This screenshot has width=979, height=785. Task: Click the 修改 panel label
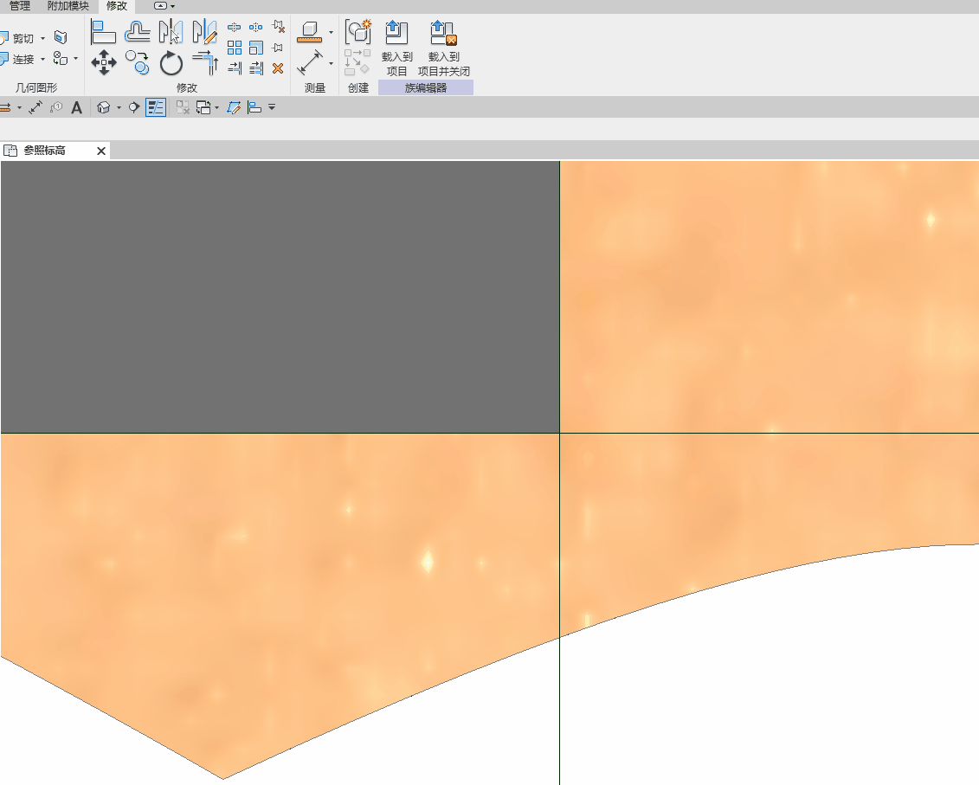coord(187,88)
